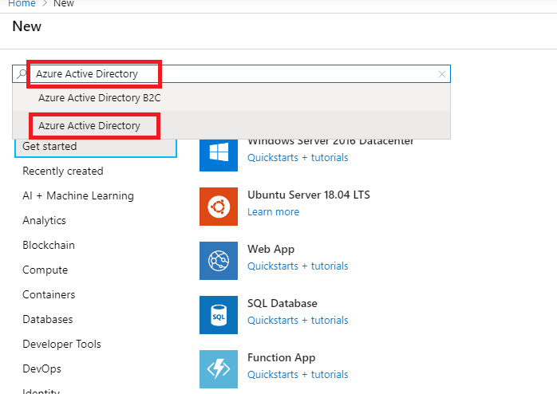The width and height of the screenshot is (557, 394).
Task: Open the Get started category
Action: (x=49, y=147)
